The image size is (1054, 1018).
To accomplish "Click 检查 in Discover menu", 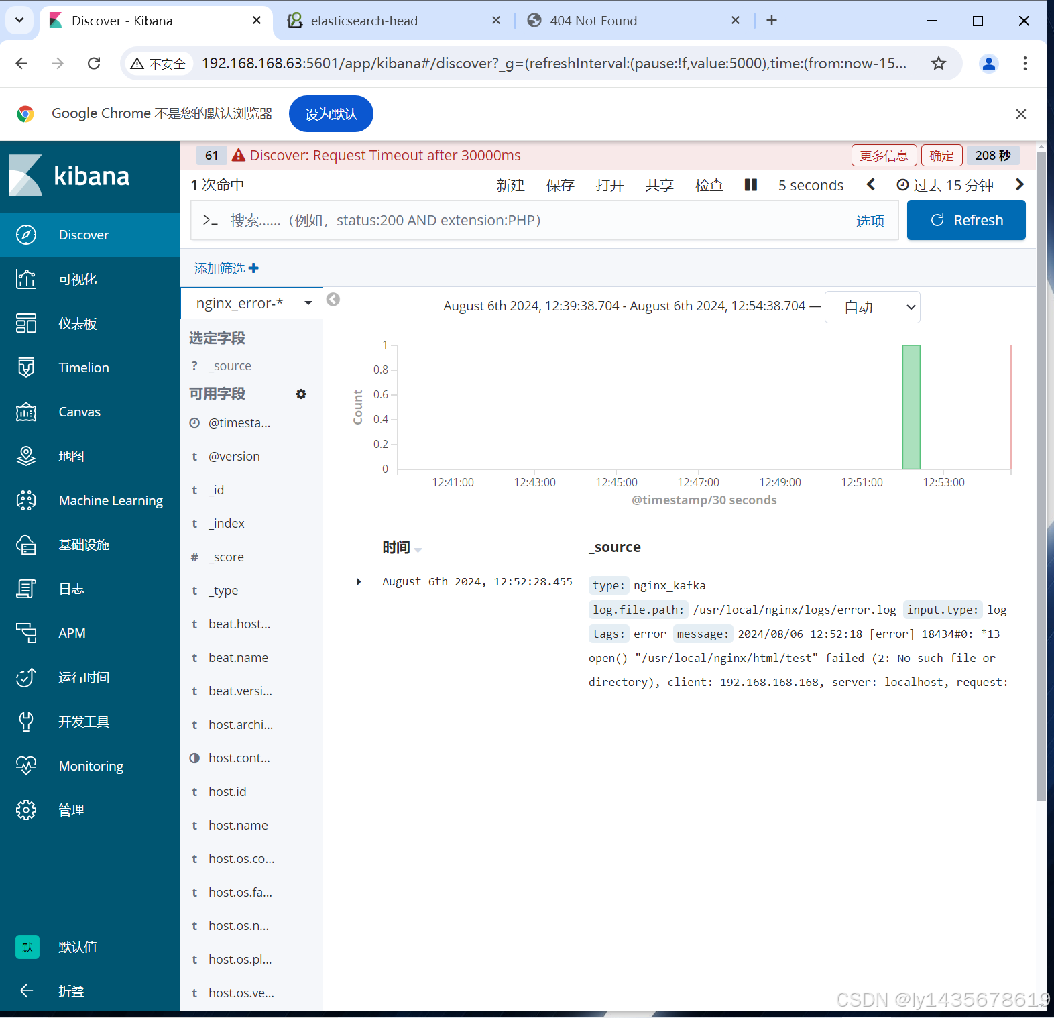I will [x=709, y=185].
